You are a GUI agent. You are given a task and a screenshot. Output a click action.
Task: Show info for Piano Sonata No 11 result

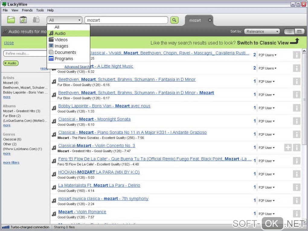pos(297,134)
